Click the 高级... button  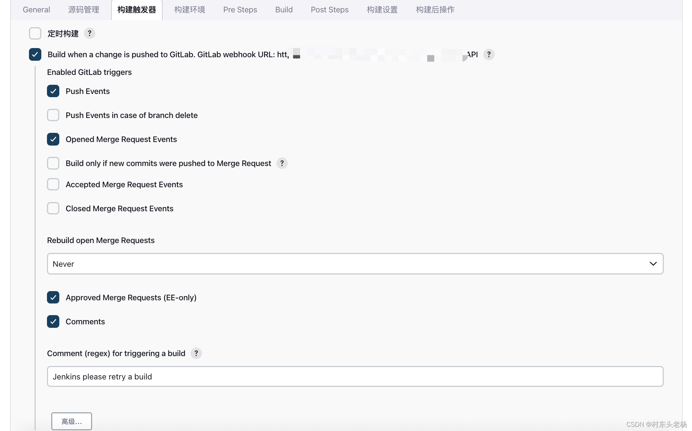click(71, 421)
